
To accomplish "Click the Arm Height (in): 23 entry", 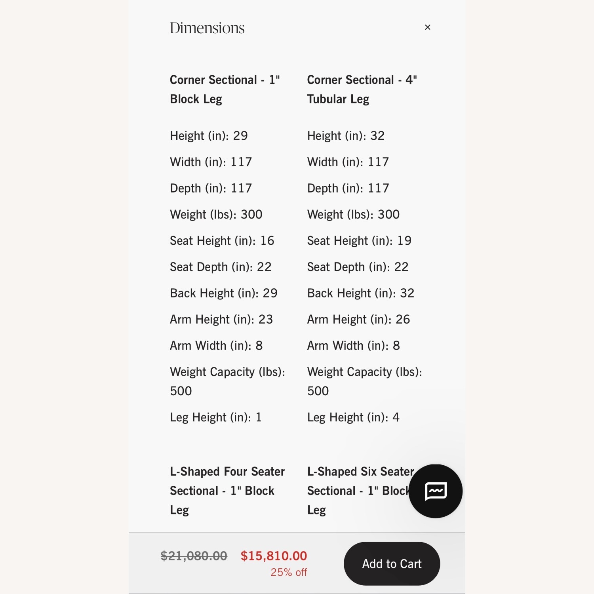I will tap(221, 319).
